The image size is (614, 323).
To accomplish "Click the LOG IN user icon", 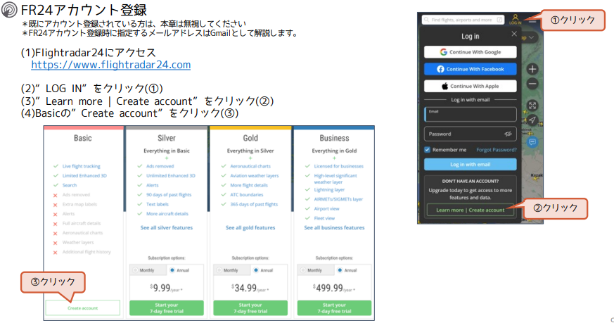I will tap(515, 19).
